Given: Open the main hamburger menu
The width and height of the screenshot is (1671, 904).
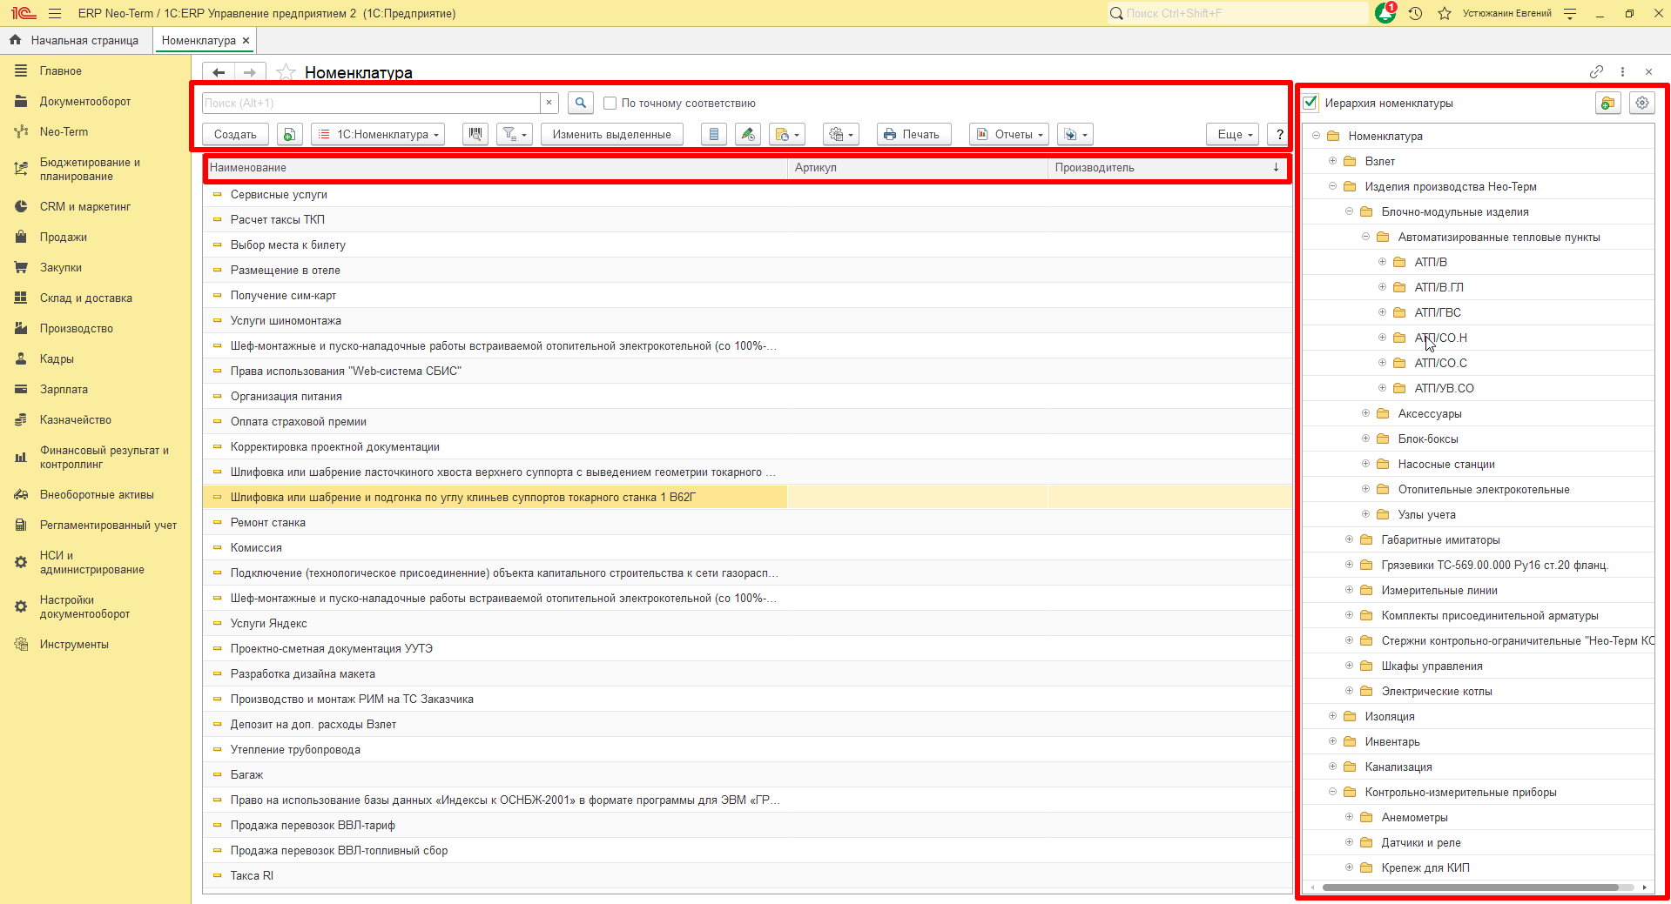Looking at the screenshot, I should (55, 13).
